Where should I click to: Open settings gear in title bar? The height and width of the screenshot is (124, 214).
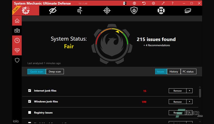click(x=153, y=3)
